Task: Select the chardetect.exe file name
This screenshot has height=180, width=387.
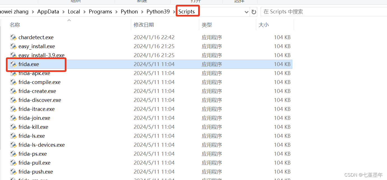Action: click(x=36, y=37)
